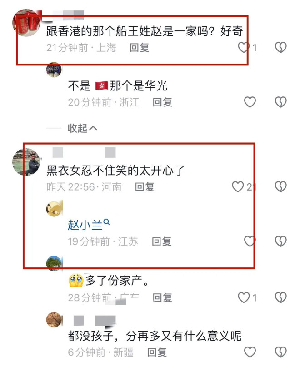The image size is (300, 367).
Task: Reply to the Henan comment 黑衣女
Action: tap(145, 187)
